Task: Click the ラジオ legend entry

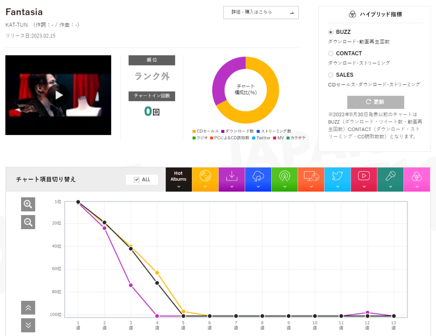Action: pos(200,138)
